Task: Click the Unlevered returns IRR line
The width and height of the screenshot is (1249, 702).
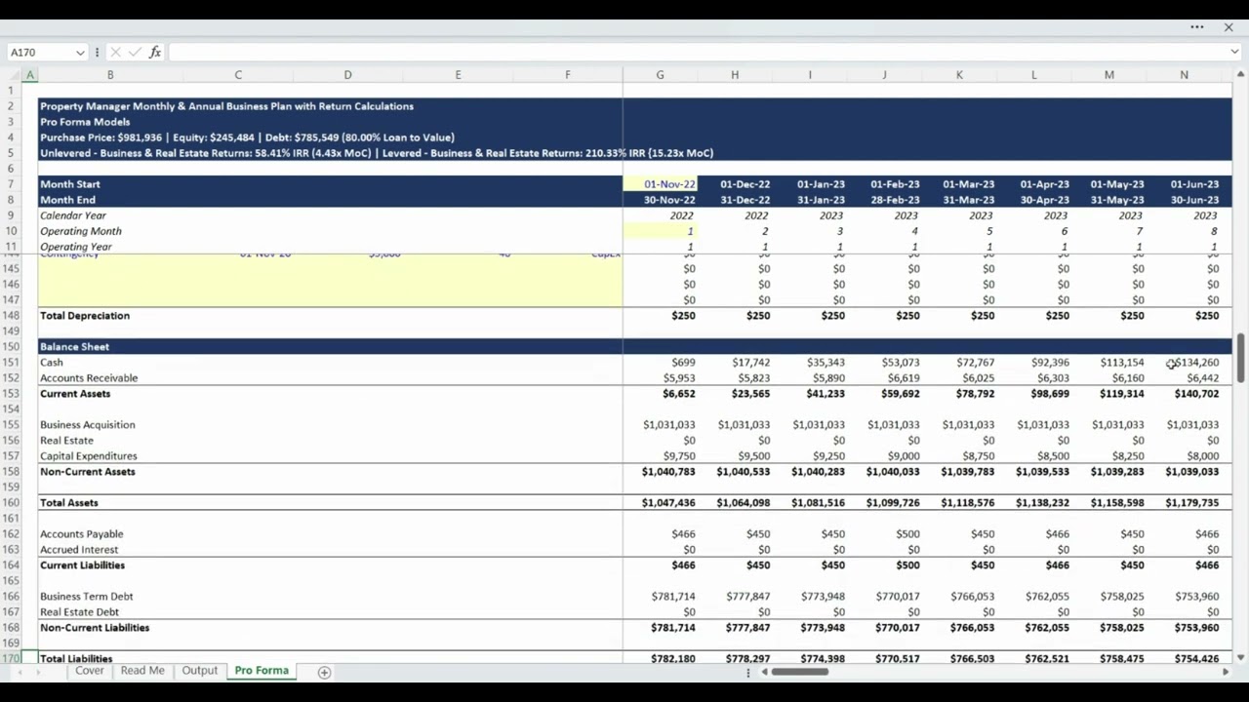Action: coord(377,153)
